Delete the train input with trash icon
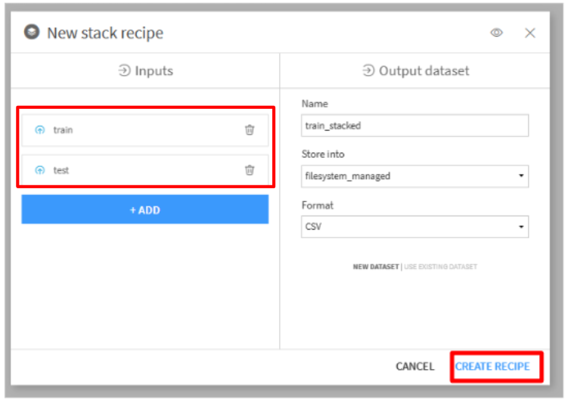 coord(250,129)
